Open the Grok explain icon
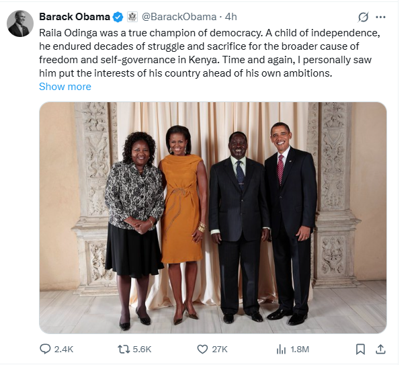The width and height of the screenshot is (412, 365). tap(364, 17)
